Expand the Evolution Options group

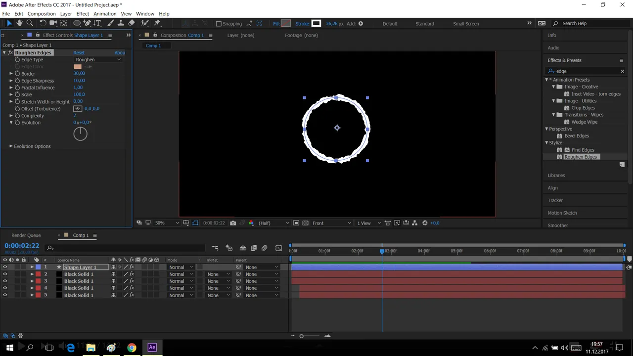pos(11,146)
